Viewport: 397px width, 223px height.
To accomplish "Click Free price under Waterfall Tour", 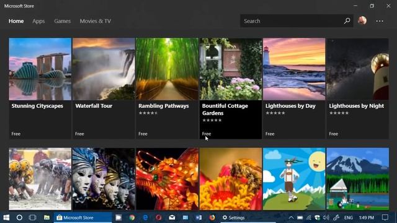I will tap(79, 134).
